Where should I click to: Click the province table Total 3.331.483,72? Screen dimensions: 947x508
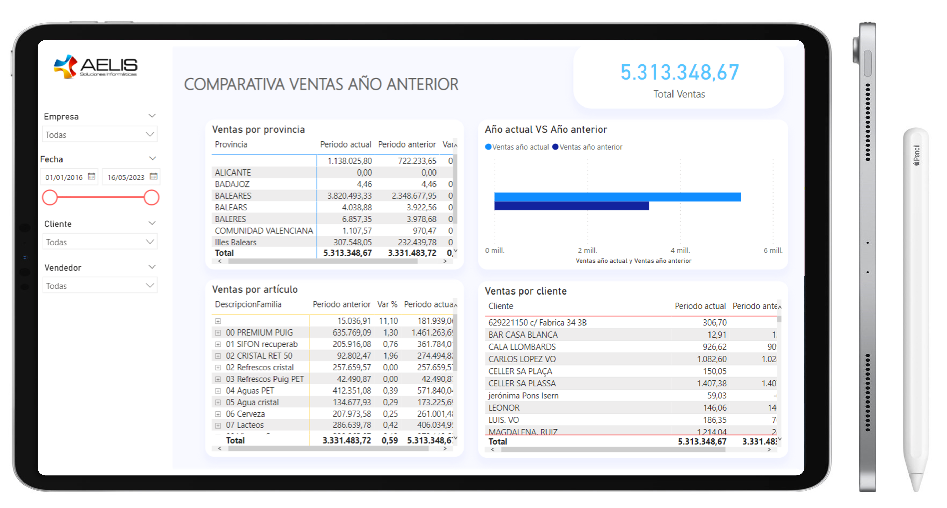412,253
